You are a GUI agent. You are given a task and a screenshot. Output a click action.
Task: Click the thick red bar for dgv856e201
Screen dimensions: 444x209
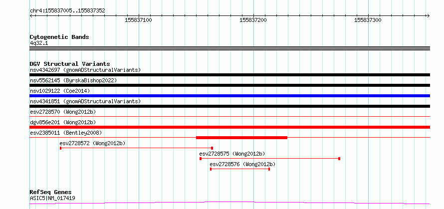[x=229, y=127]
